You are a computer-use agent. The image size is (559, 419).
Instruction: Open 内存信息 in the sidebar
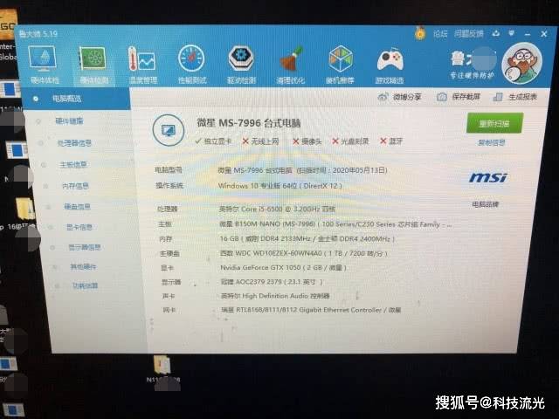(75, 186)
